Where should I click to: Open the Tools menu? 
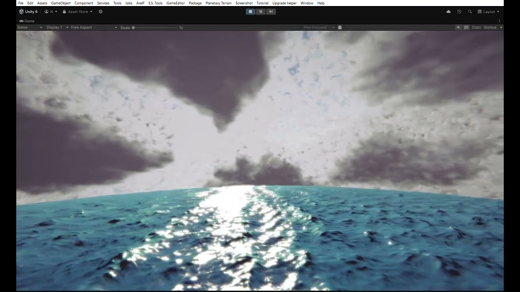click(117, 3)
